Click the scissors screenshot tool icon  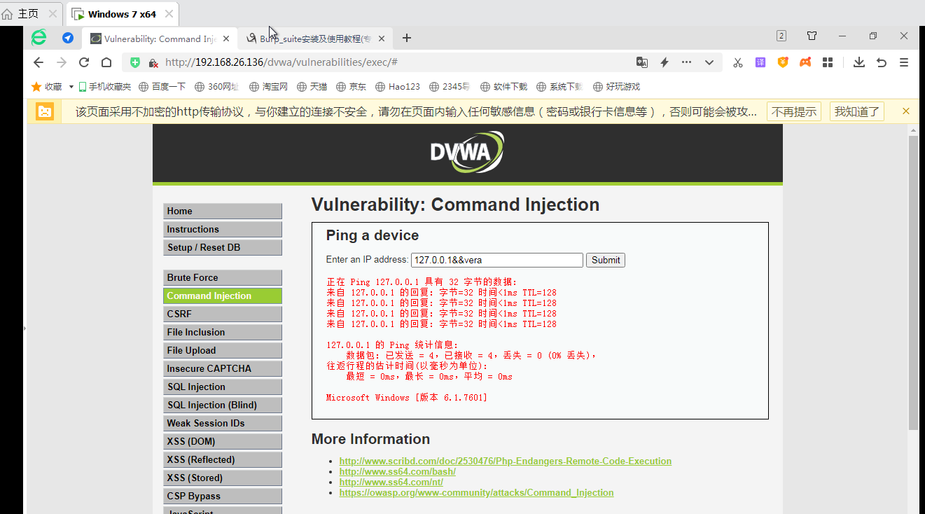738,62
